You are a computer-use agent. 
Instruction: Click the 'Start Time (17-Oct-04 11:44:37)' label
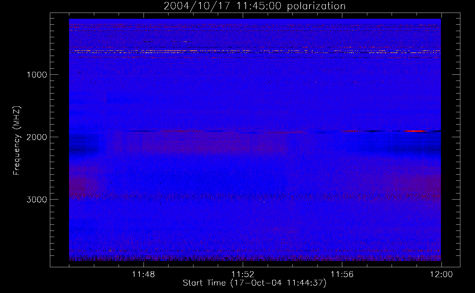[255, 283]
